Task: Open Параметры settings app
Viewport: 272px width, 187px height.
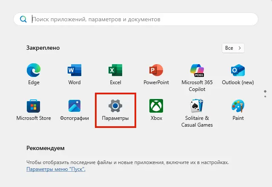Action: (115, 110)
